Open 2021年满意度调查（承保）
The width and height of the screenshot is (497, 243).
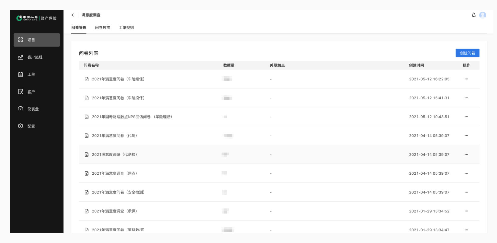[x=114, y=211]
